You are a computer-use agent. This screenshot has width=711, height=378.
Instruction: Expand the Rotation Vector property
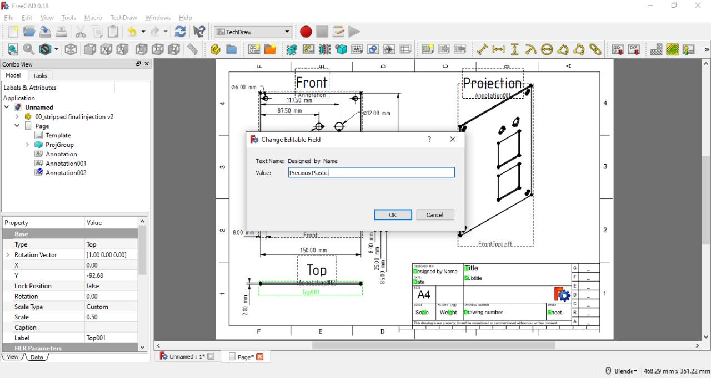coord(8,255)
